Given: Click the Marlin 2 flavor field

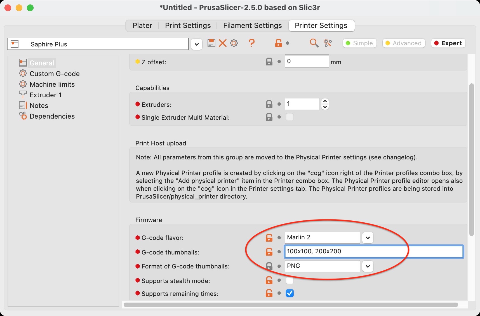Looking at the screenshot, I should pyautogui.click(x=322, y=237).
